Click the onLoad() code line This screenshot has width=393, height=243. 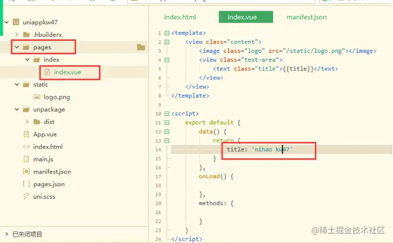coord(216,177)
